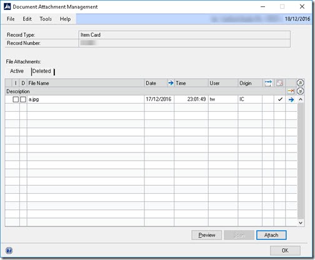The image size is (315, 260).
Task: Click the blurred Record Number field
Action: click(184, 43)
